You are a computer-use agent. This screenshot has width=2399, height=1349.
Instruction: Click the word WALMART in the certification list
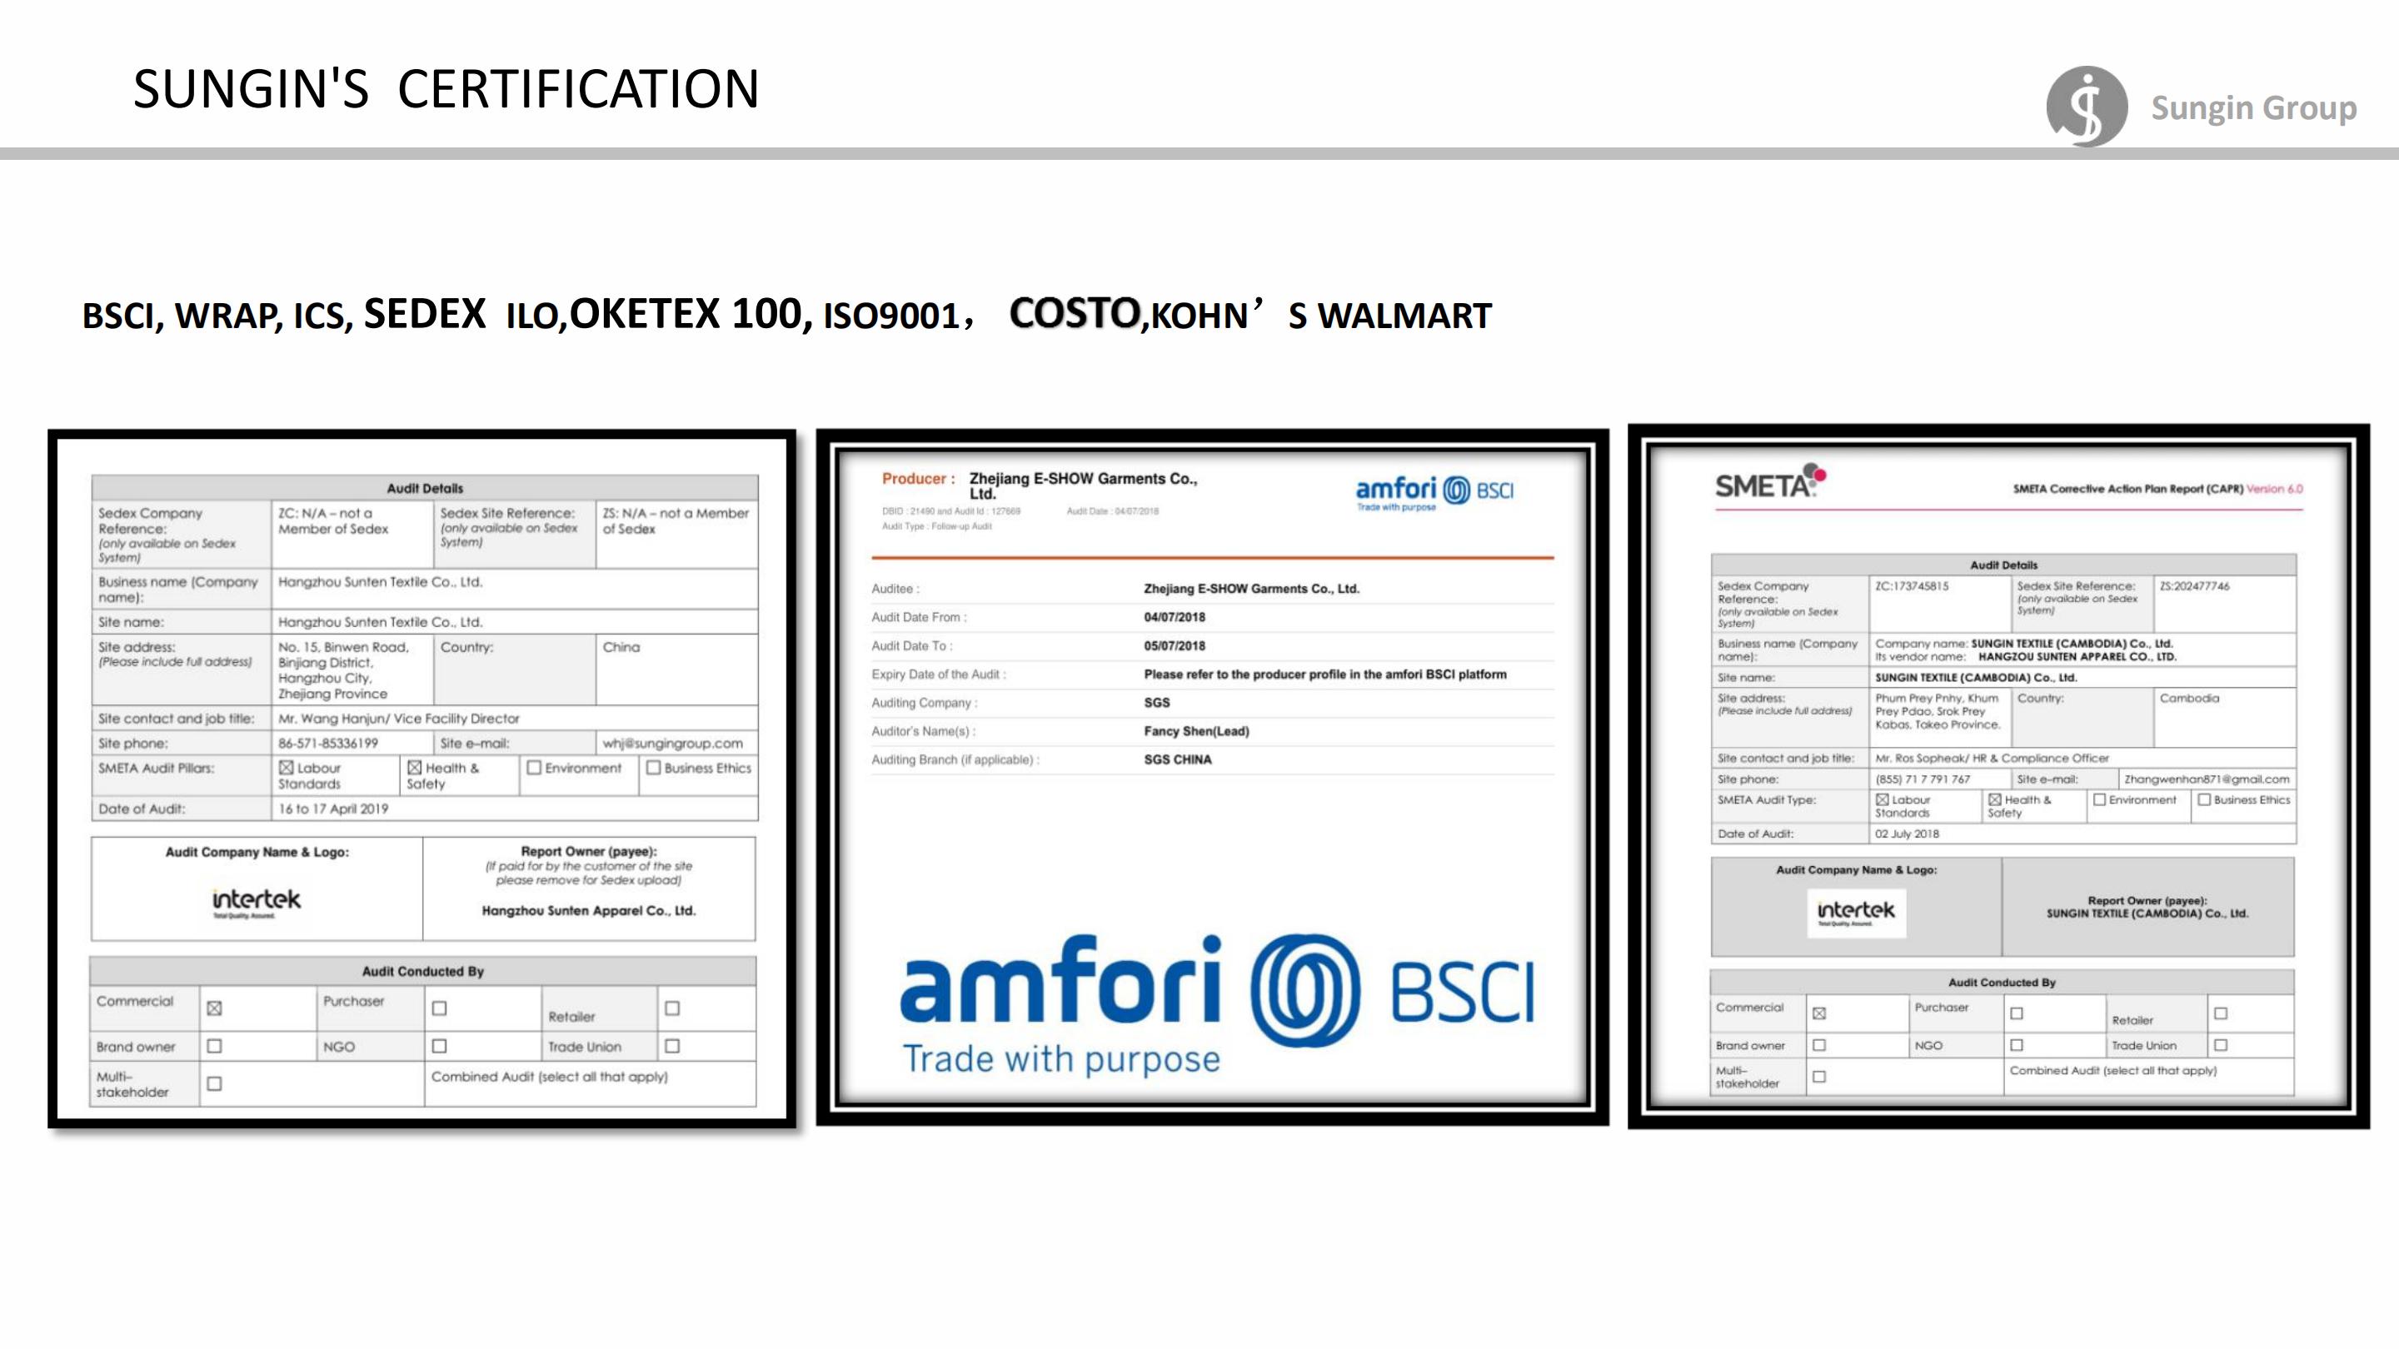pyautogui.click(x=1404, y=316)
